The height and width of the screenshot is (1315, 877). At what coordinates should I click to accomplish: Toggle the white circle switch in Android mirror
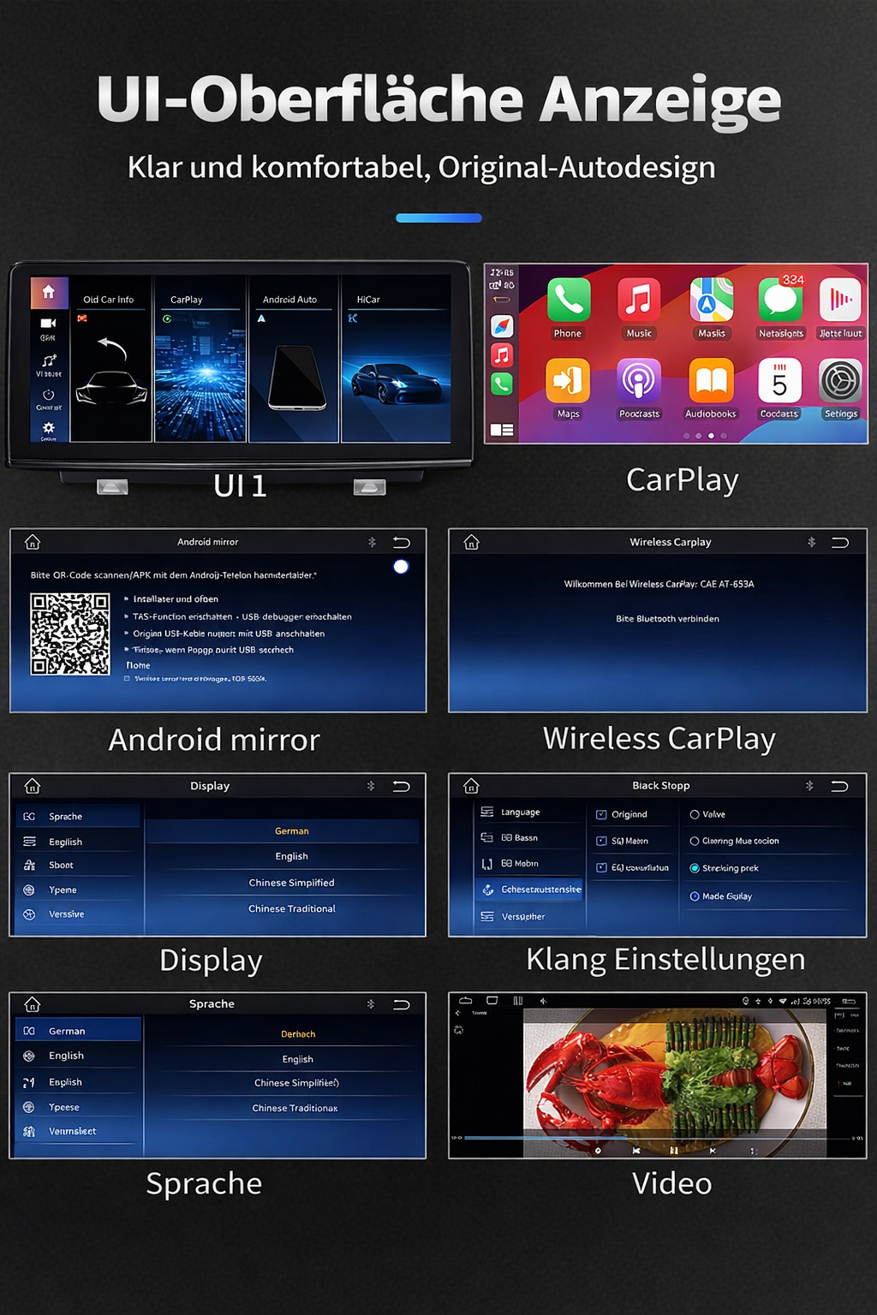(401, 567)
